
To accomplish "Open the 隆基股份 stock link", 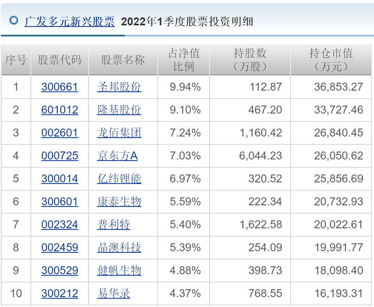I will click(x=119, y=110).
